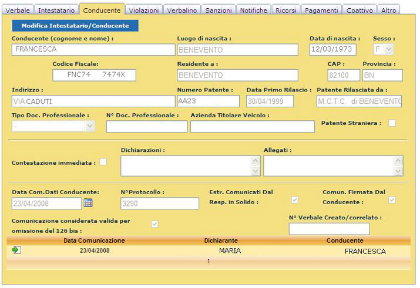Click the Luogo di nascita field
The height and width of the screenshot is (288, 420).
237,49
